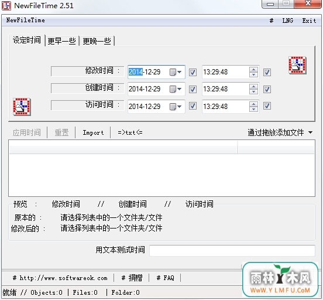Click the NewFileTime app icon in title bar

6,6
